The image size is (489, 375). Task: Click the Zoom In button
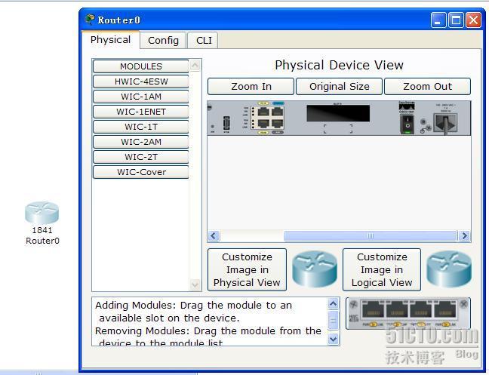click(x=251, y=86)
